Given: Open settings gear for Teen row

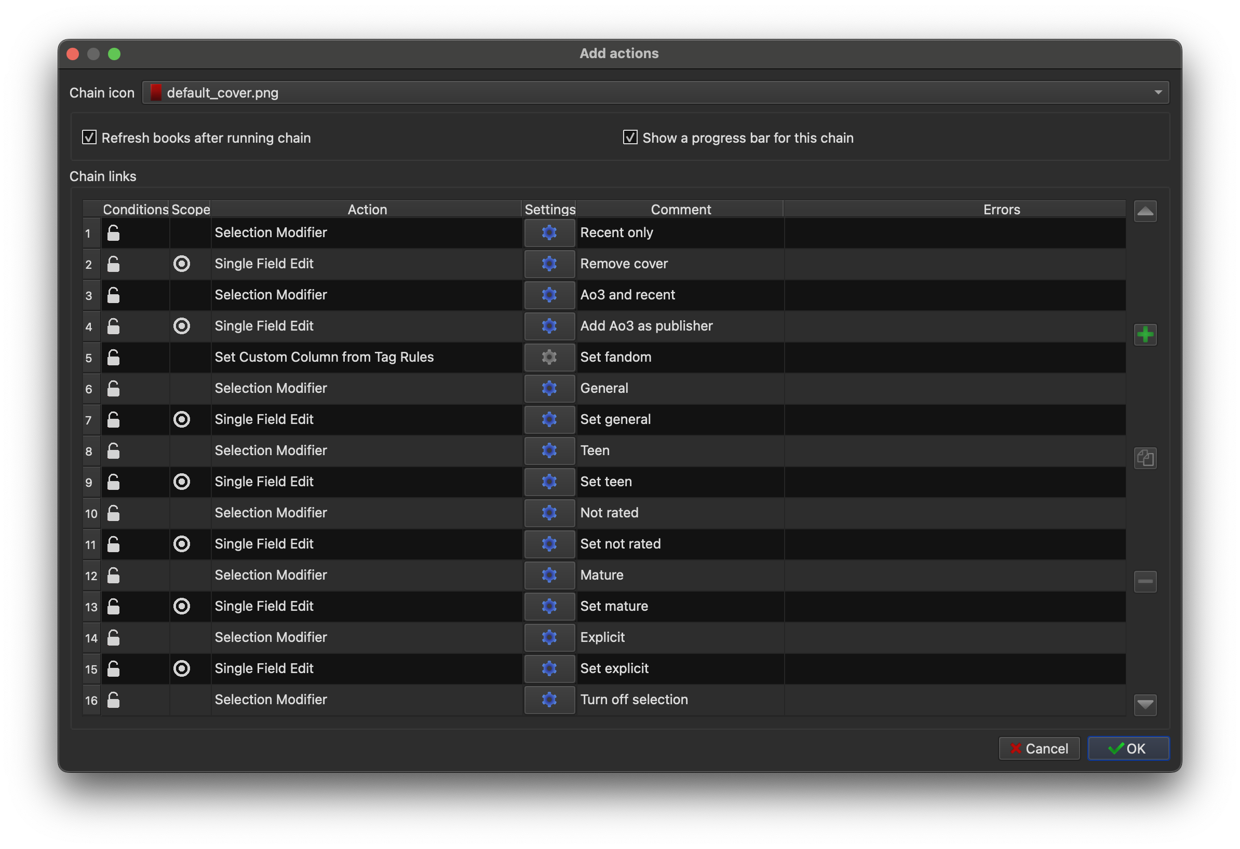Looking at the screenshot, I should click(549, 450).
